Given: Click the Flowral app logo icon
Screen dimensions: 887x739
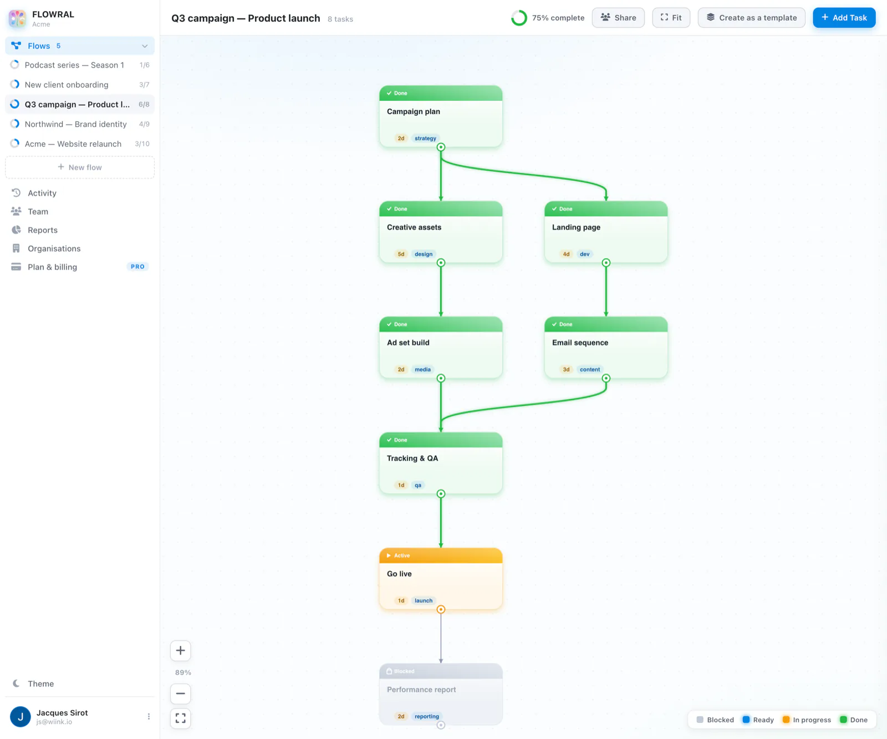Looking at the screenshot, I should coord(17,18).
